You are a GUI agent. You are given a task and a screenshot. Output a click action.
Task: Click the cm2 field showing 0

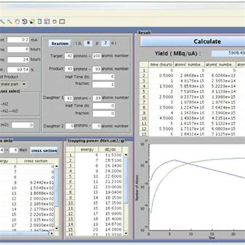pyautogui.click(x=23, y=125)
